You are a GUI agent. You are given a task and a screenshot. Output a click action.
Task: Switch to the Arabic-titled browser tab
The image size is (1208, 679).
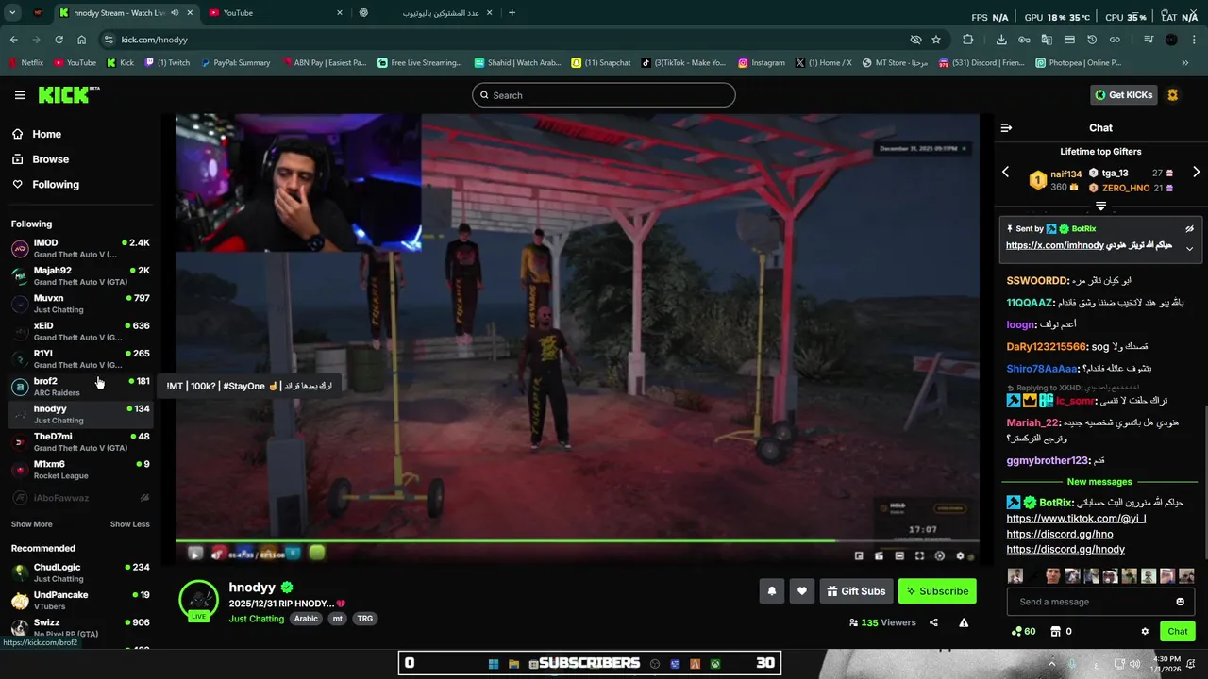(425, 13)
